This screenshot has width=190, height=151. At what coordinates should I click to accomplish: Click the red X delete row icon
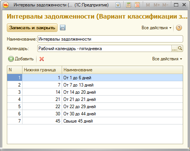pos(42,59)
